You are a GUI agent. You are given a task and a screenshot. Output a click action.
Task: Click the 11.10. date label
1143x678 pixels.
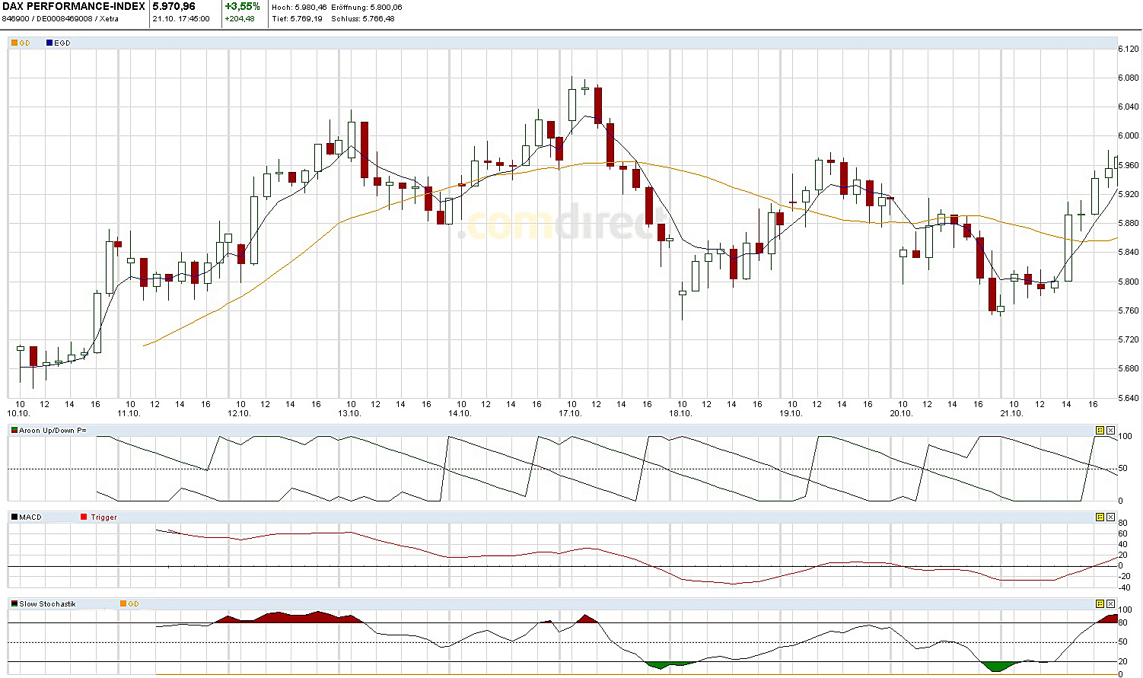point(129,414)
